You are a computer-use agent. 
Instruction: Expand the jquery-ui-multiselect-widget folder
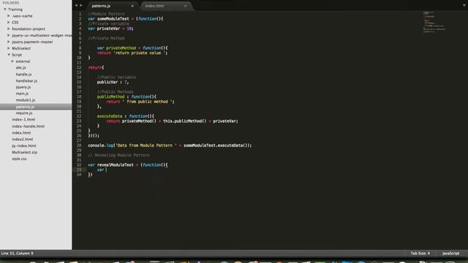coord(9,36)
